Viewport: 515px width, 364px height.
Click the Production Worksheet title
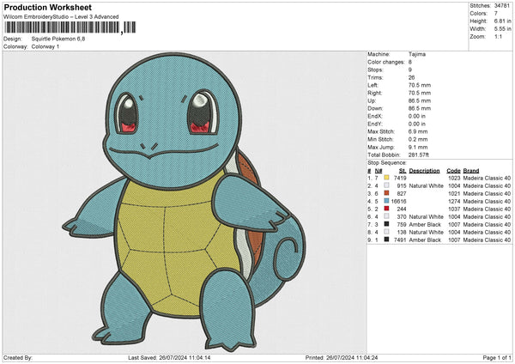[x=41, y=7]
